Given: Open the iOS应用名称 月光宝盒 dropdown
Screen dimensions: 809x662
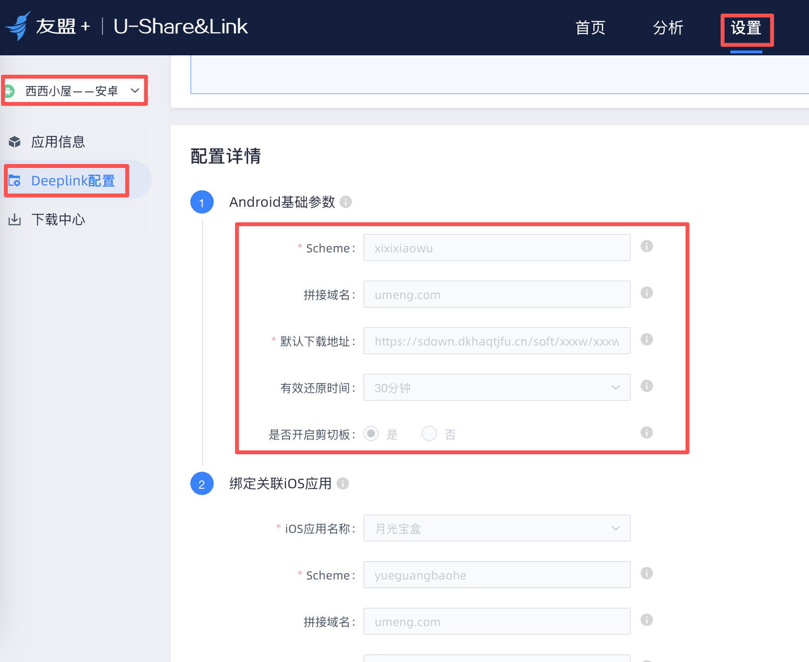Looking at the screenshot, I should (496, 528).
